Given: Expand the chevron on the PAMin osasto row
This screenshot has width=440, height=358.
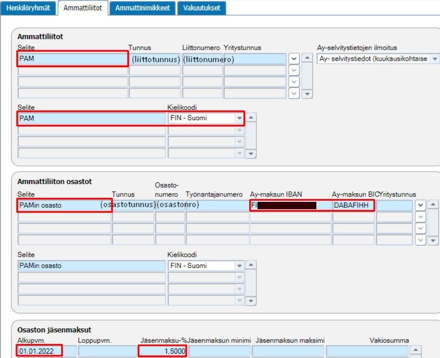Looking at the screenshot, I should pos(421,205).
